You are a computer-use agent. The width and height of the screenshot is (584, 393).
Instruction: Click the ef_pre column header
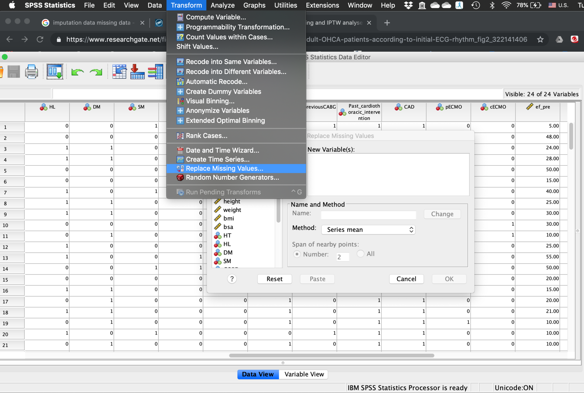[x=538, y=112]
